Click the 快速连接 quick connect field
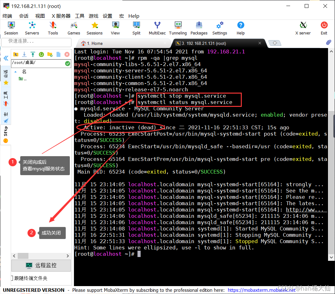335x294 pixels. [x=36, y=42]
